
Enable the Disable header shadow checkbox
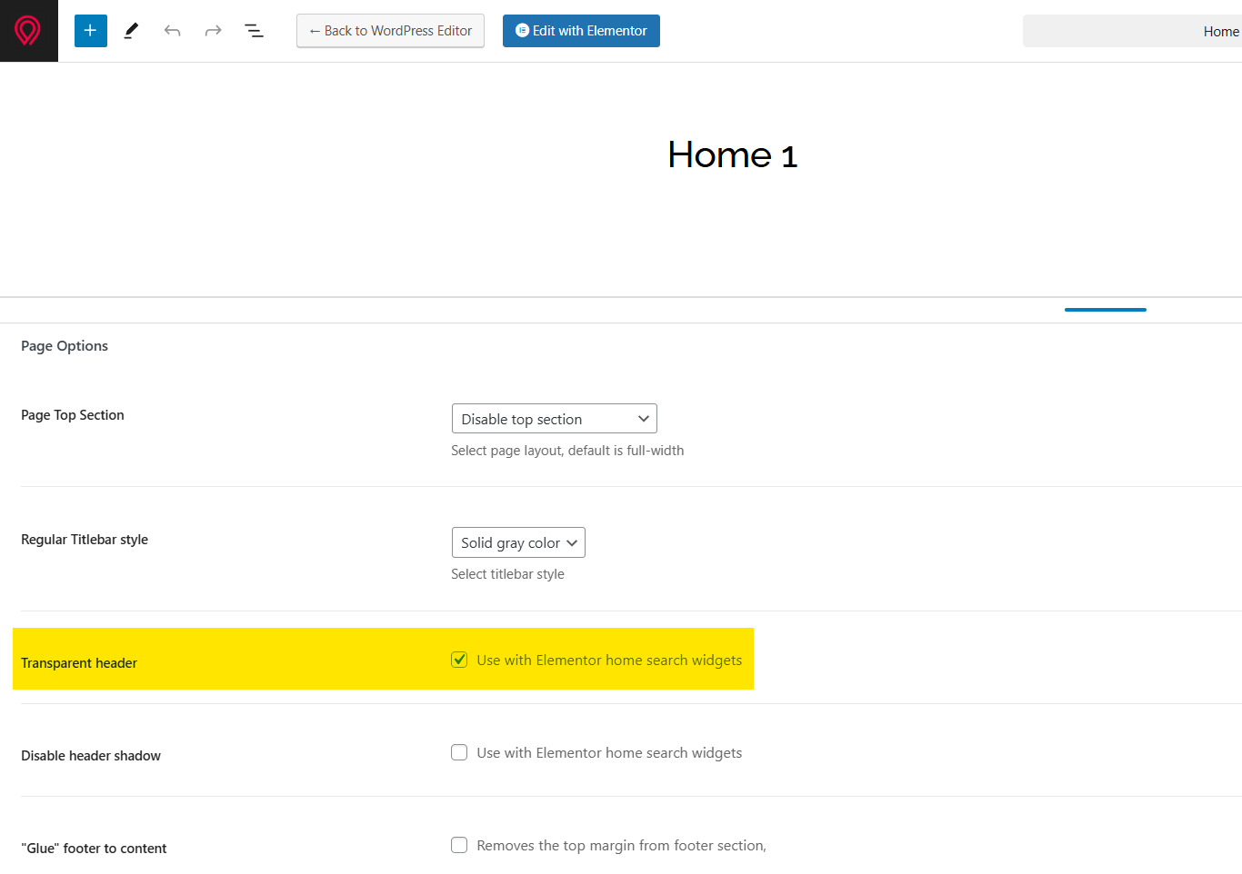(459, 752)
